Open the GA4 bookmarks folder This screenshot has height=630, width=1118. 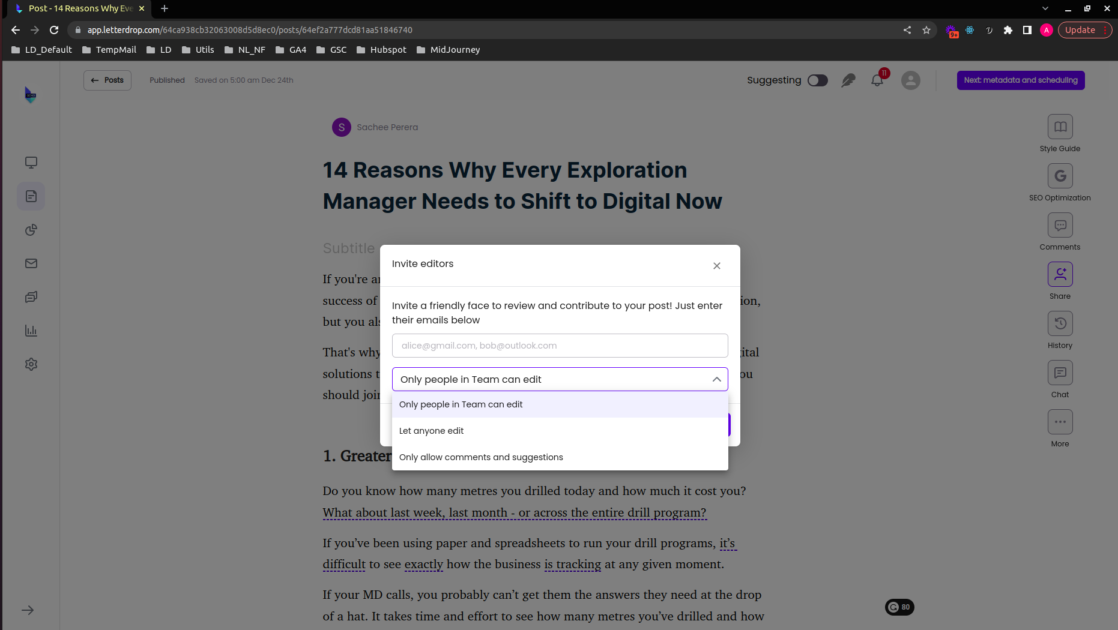pos(291,50)
